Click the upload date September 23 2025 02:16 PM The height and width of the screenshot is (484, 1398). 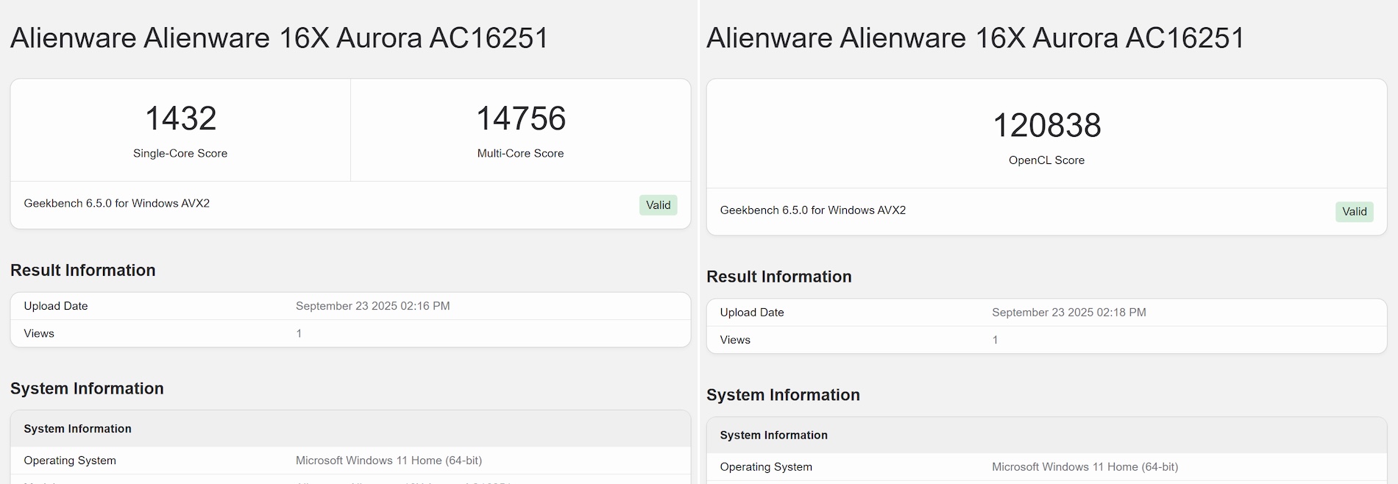click(x=372, y=306)
